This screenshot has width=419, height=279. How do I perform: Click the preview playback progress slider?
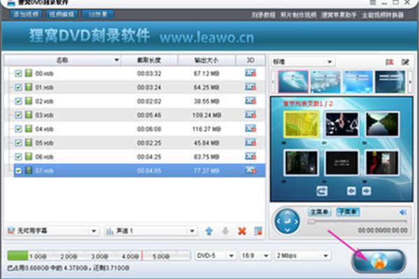click(x=358, y=221)
